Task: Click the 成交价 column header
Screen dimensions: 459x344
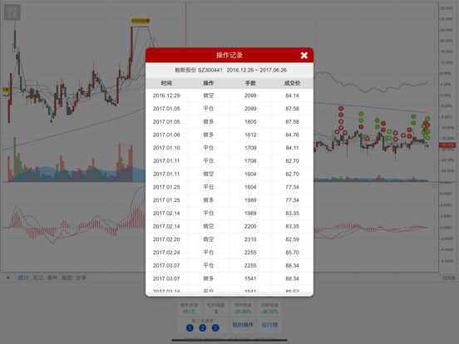Action: pyautogui.click(x=292, y=83)
